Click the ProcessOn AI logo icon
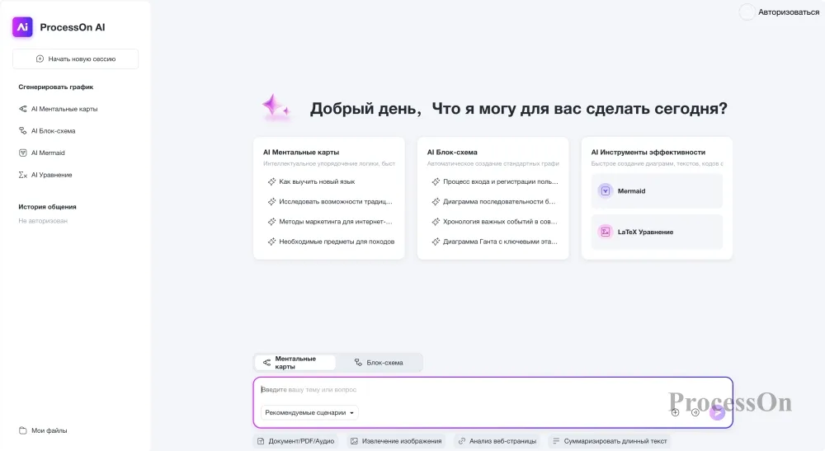The height and width of the screenshot is (451, 825). (22, 27)
